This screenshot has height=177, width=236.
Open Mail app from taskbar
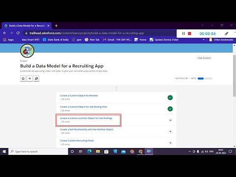tap(123, 151)
